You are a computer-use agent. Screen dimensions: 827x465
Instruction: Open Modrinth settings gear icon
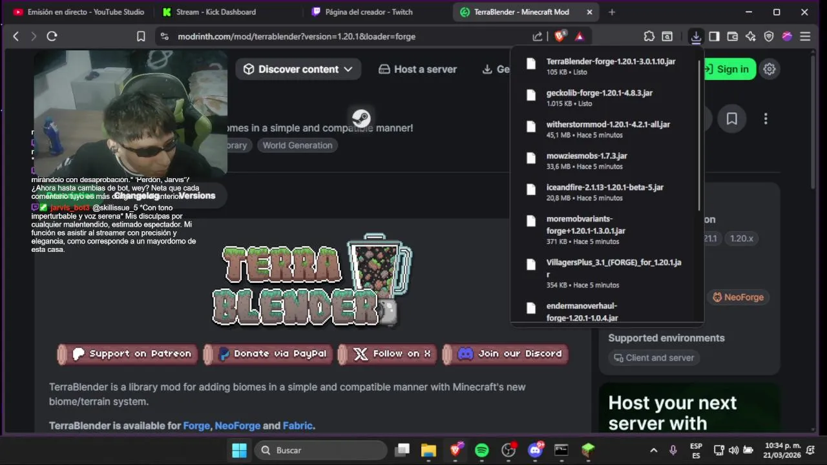point(769,69)
